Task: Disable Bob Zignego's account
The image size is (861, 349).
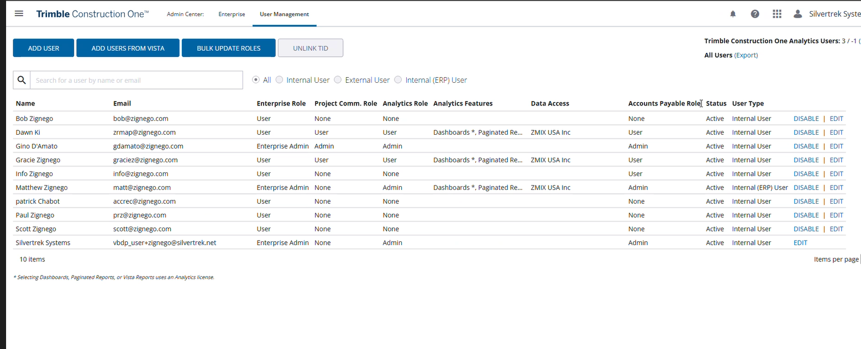Action: 806,119
